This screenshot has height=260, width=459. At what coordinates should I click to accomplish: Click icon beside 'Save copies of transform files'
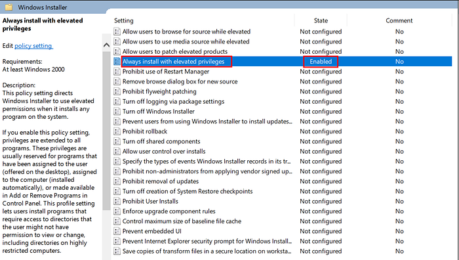117,251
